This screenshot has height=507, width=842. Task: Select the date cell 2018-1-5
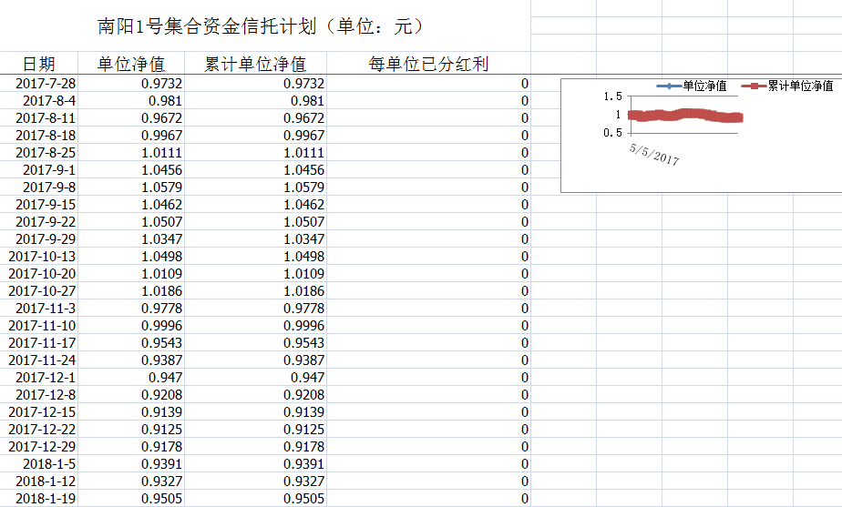(46, 464)
